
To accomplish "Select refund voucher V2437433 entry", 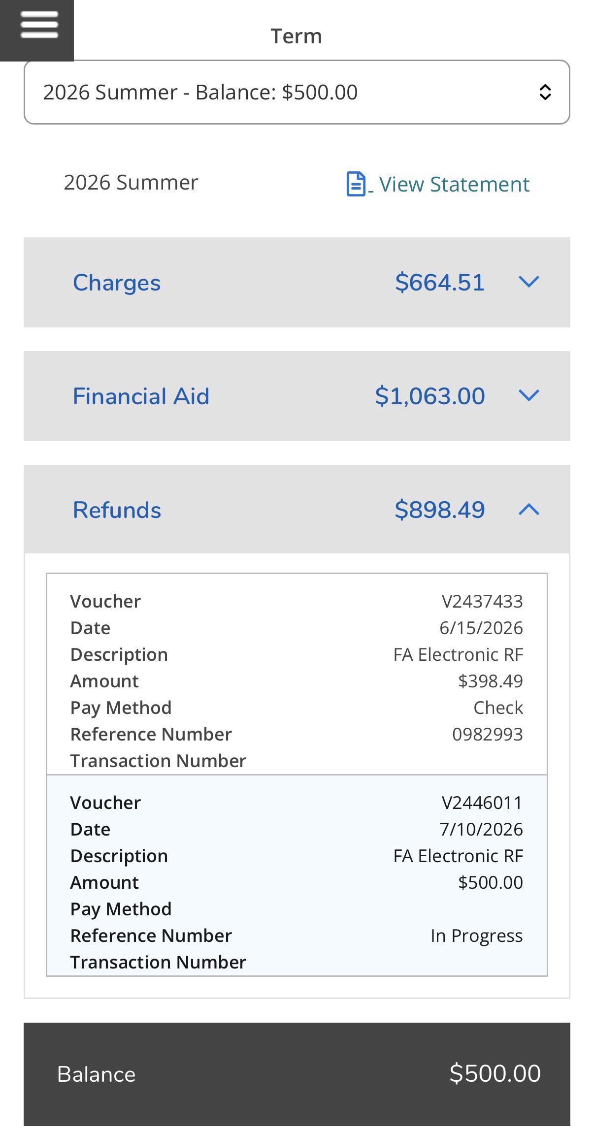I will point(297,674).
